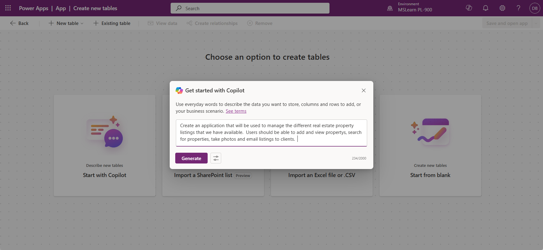Close the Get started with Copilot dialog
This screenshot has height=250, width=543.
(364, 91)
